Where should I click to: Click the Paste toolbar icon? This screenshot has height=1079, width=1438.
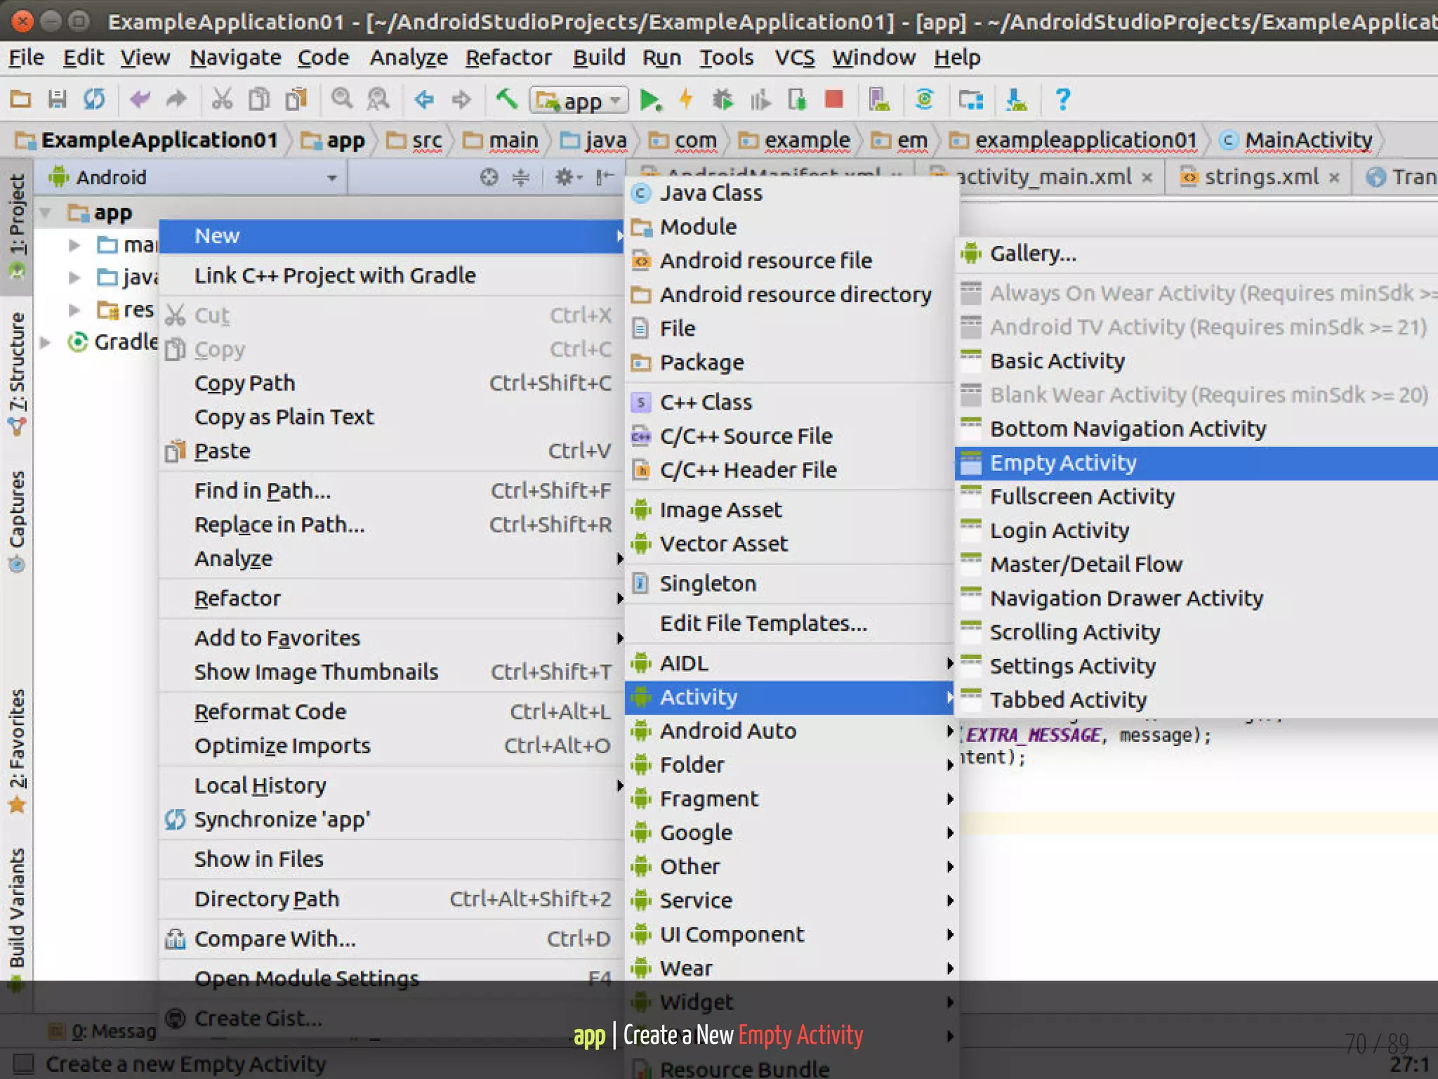[296, 100]
